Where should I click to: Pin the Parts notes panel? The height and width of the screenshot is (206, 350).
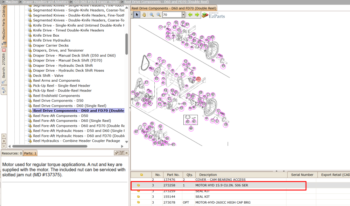(x=116, y=153)
